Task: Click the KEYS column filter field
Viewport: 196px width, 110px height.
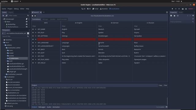Action: click(x=46, y=26)
